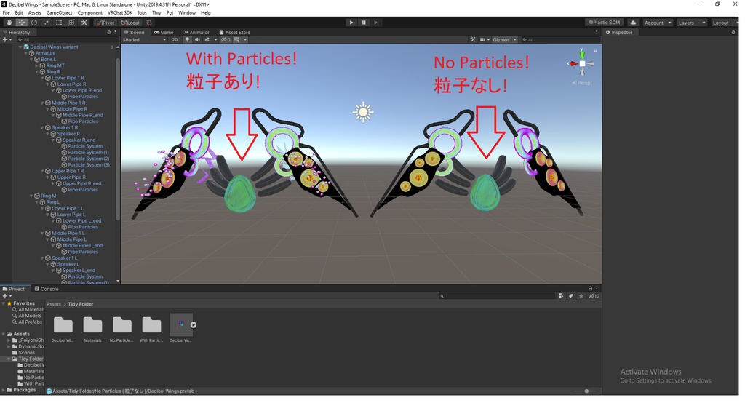Viewport: 745px width, 419px height.
Task: Click the Plastic SCM button
Action: (605, 23)
